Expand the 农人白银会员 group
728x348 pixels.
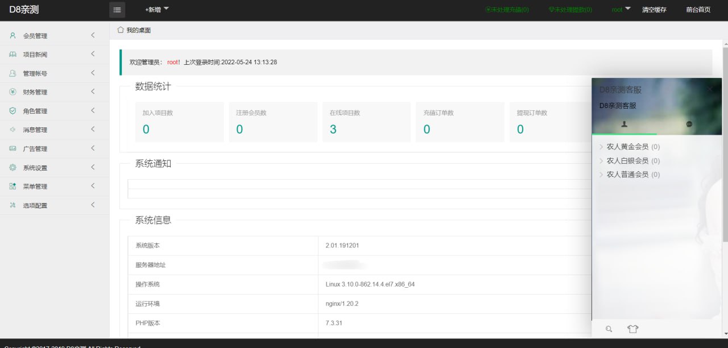coord(629,161)
